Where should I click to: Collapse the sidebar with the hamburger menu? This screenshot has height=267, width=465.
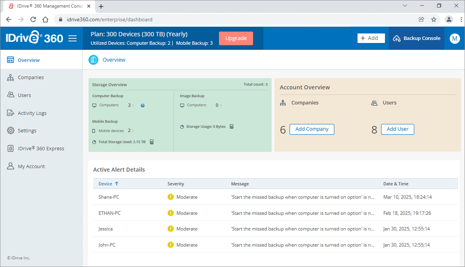pos(72,38)
